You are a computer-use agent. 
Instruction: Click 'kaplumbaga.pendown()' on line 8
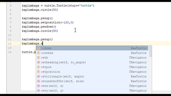39,27
